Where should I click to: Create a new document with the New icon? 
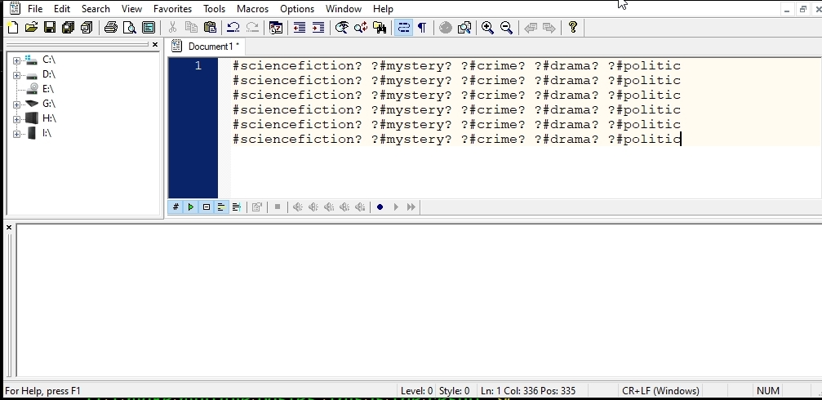click(x=12, y=27)
